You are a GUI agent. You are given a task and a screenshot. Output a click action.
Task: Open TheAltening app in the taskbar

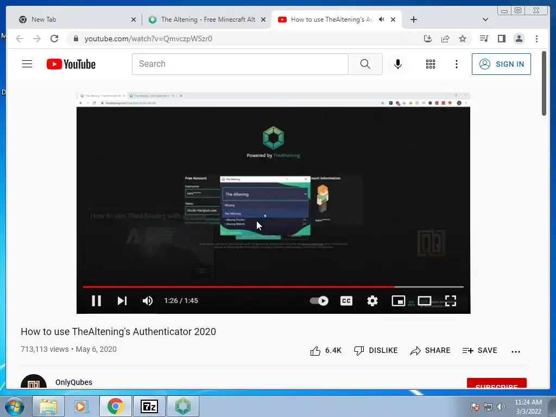[182, 406]
